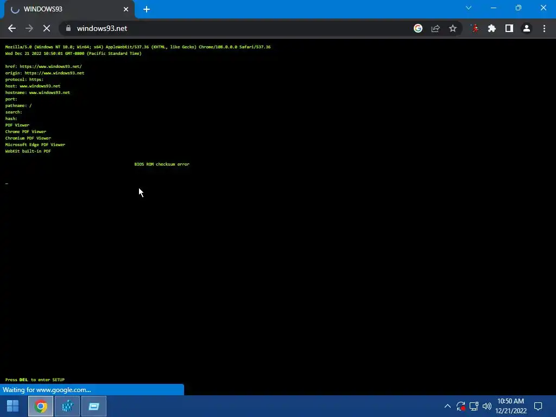Click the 'Waiting for www.google.com...' status bar
The width and height of the screenshot is (556, 417).
[x=92, y=390]
